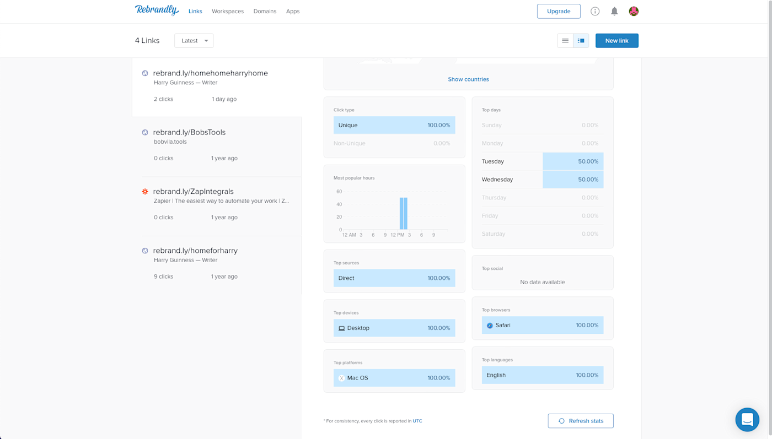Open the notifications bell
The height and width of the screenshot is (439, 772).
click(x=614, y=11)
